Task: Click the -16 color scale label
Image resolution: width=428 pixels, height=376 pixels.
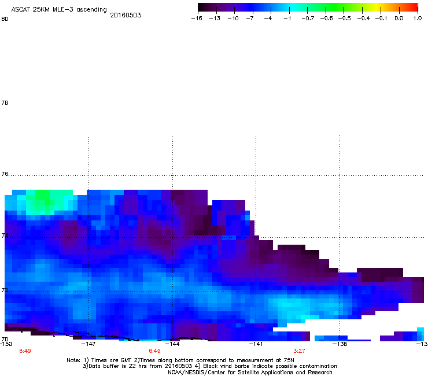Action: (197, 19)
